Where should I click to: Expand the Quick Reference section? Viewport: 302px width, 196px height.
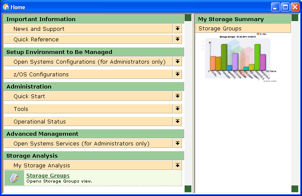(178, 39)
